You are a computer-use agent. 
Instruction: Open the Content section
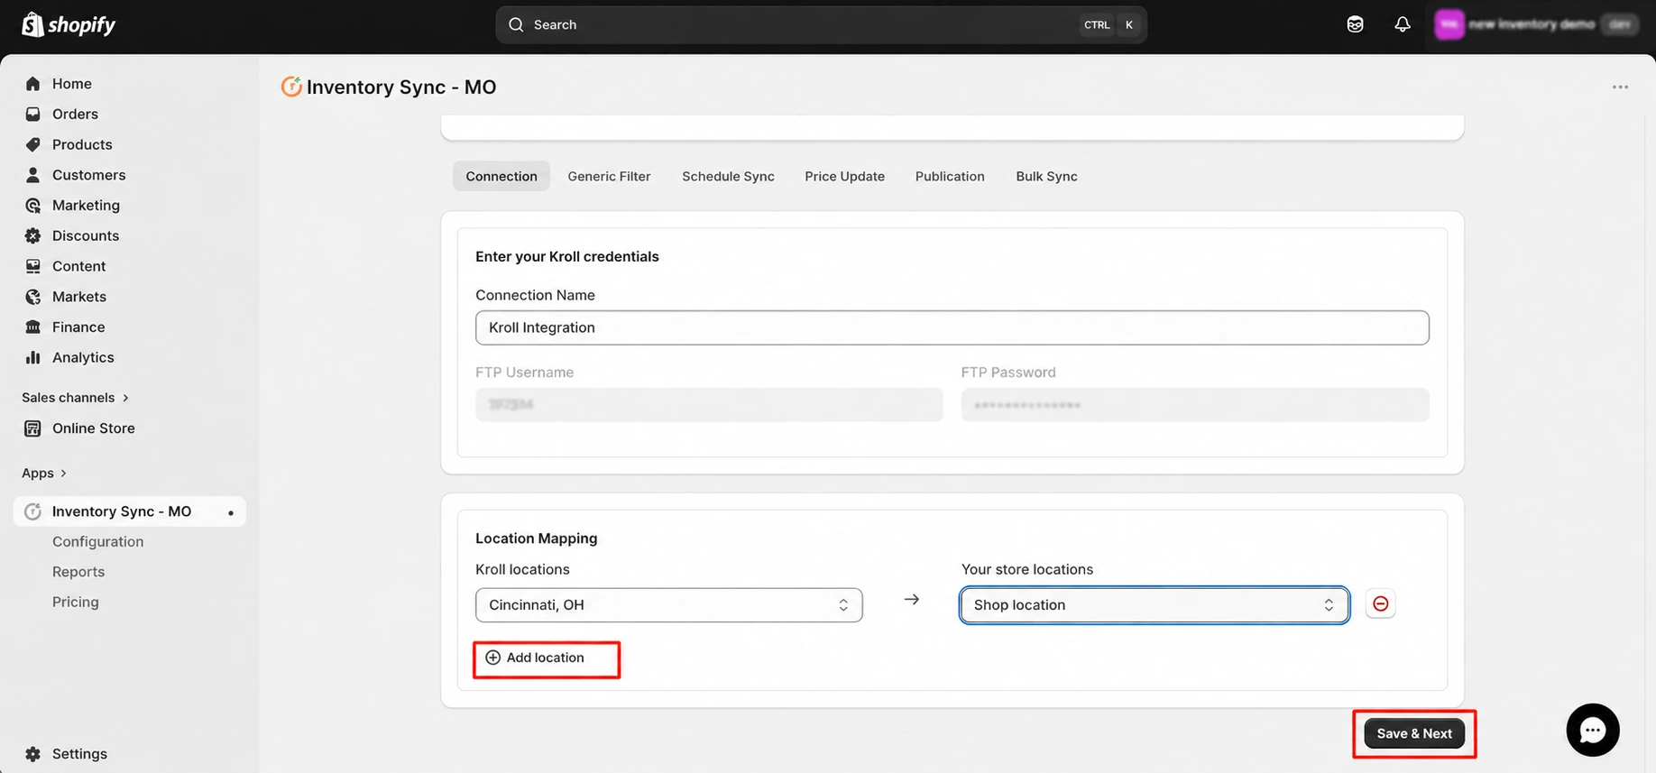coord(78,266)
